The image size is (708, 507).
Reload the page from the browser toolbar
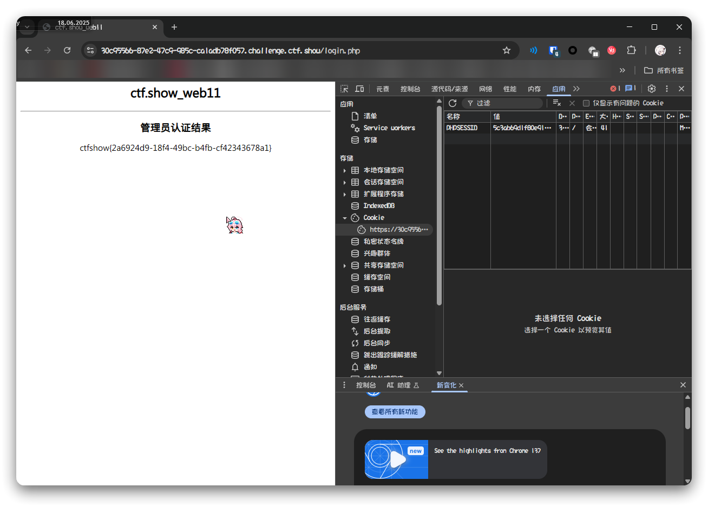tap(67, 50)
